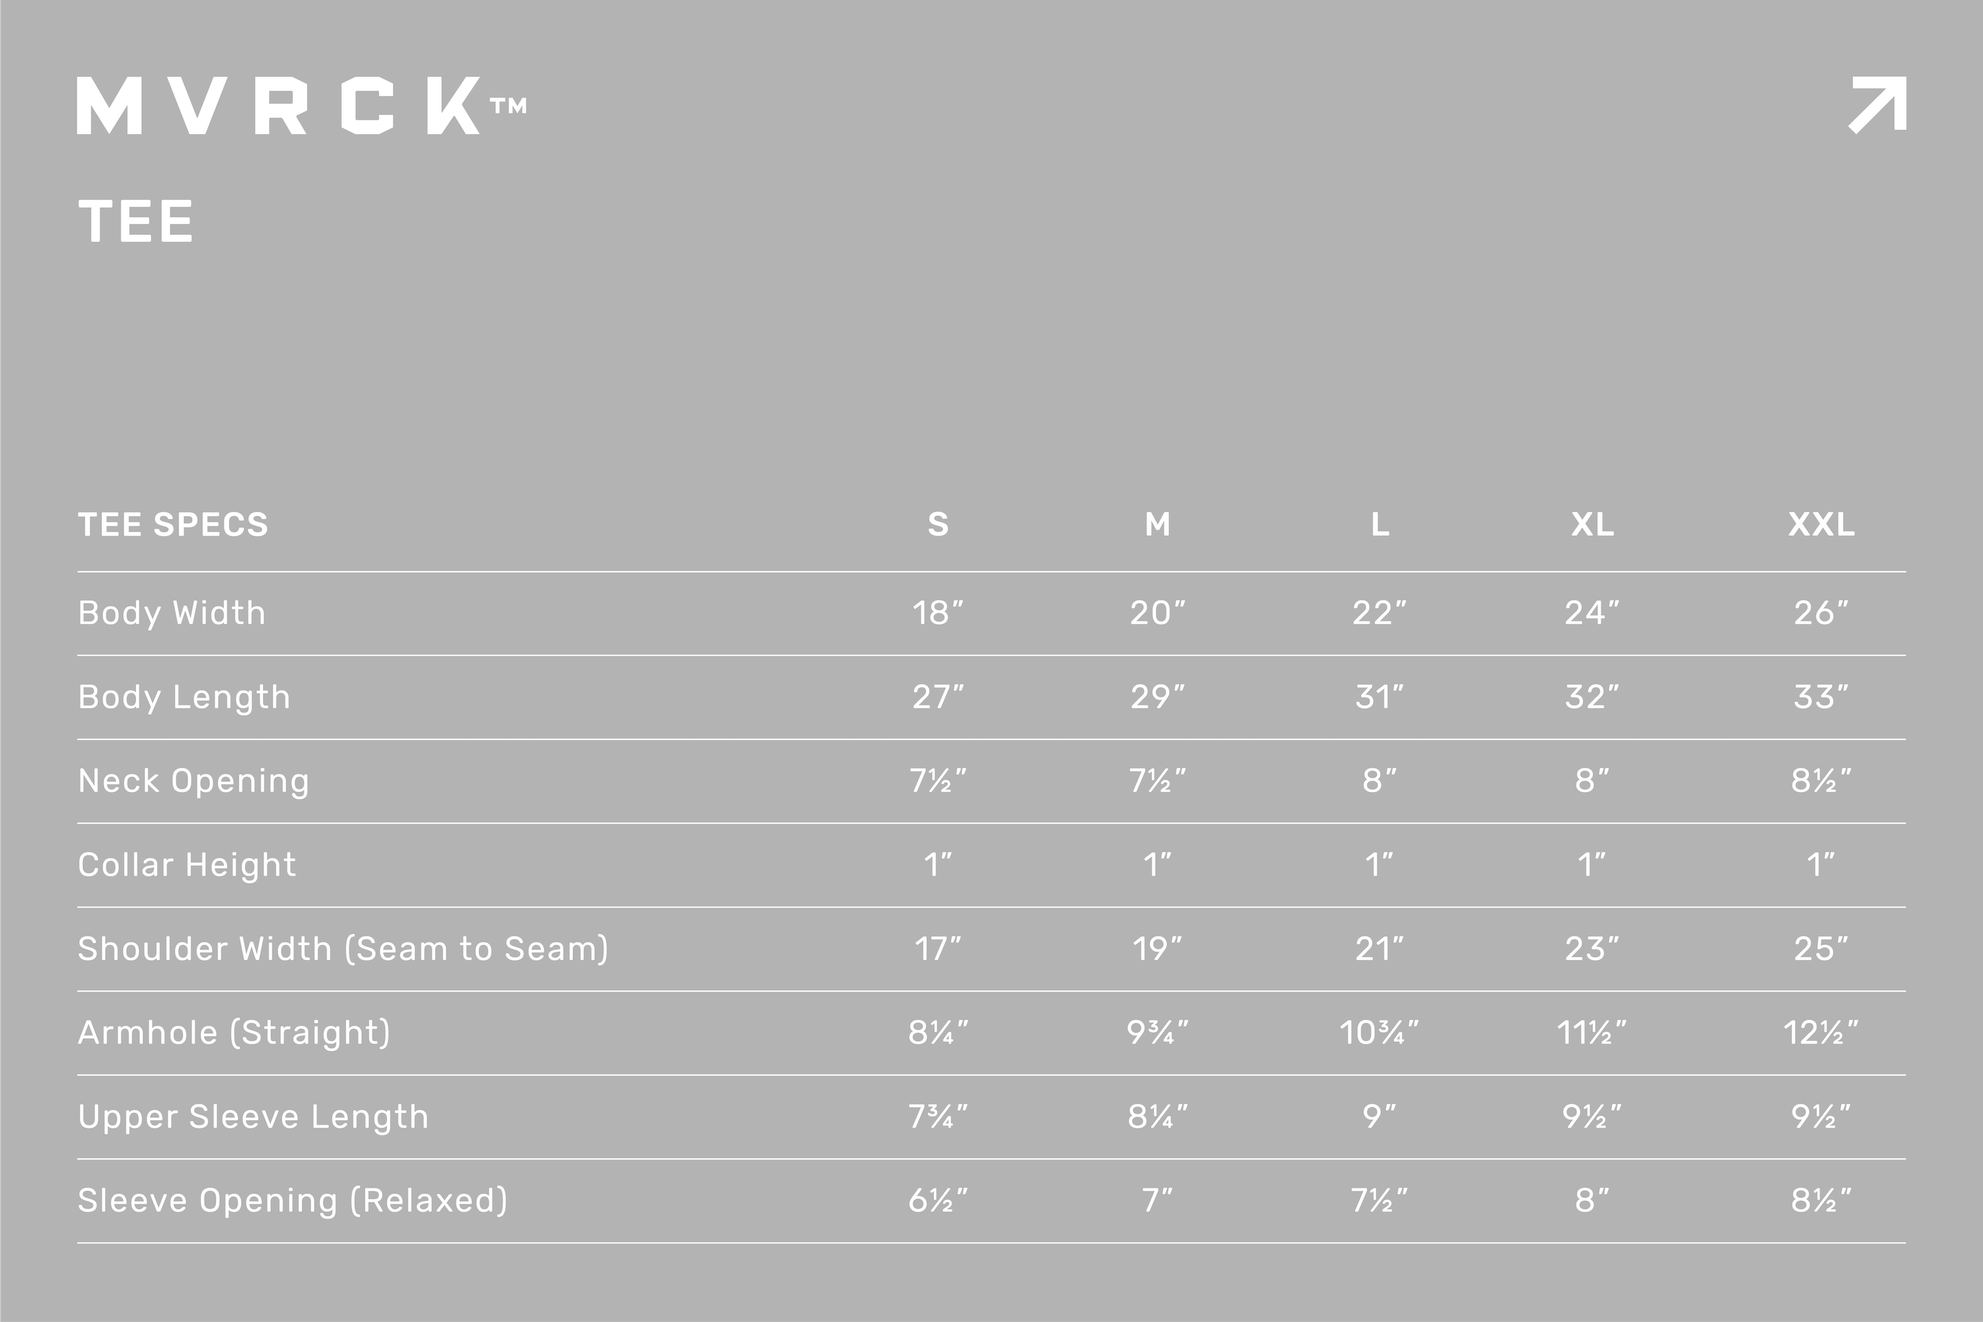Click the Body Length row label
This screenshot has height=1322, width=1983.
tap(184, 697)
